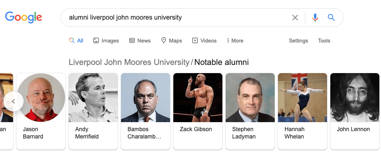Click the Stephen Ladyman name link
This screenshot has height=154, width=381.
[244, 133]
